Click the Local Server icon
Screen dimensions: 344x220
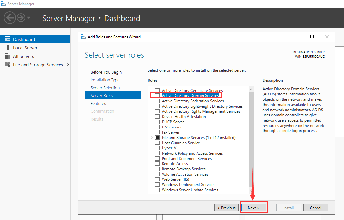(x=8, y=48)
